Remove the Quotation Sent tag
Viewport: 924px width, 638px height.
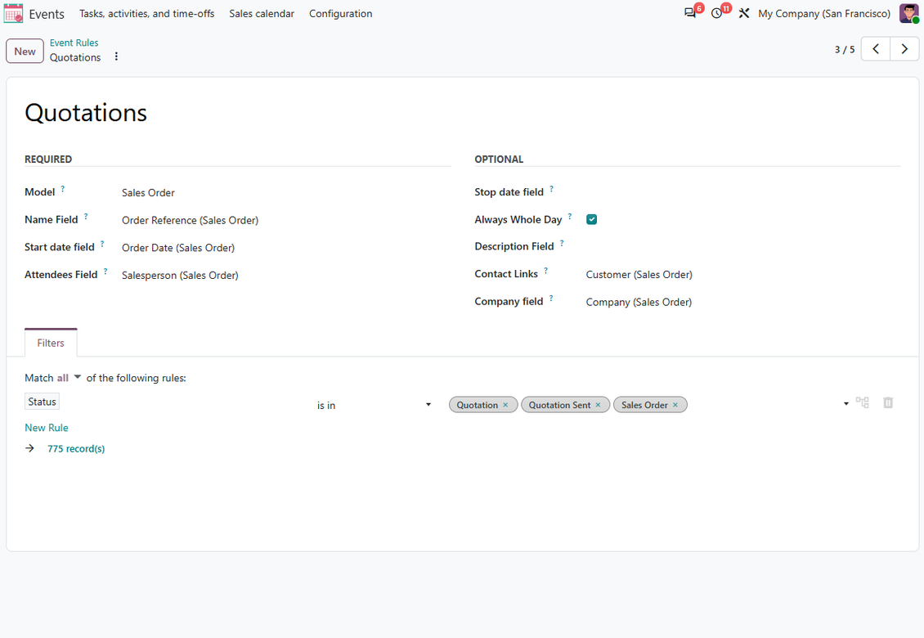(x=598, y=405)
